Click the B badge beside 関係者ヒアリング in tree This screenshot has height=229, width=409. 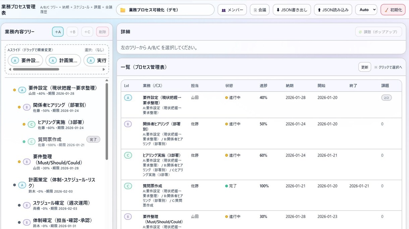(x=27, y=107)
